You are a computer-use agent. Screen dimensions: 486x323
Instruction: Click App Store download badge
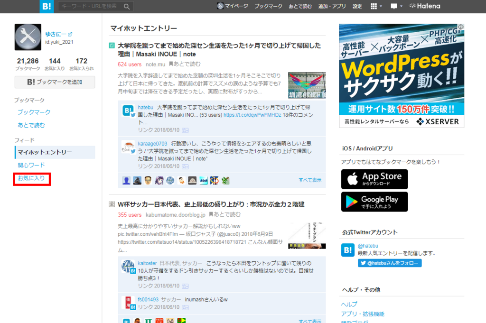374,179
